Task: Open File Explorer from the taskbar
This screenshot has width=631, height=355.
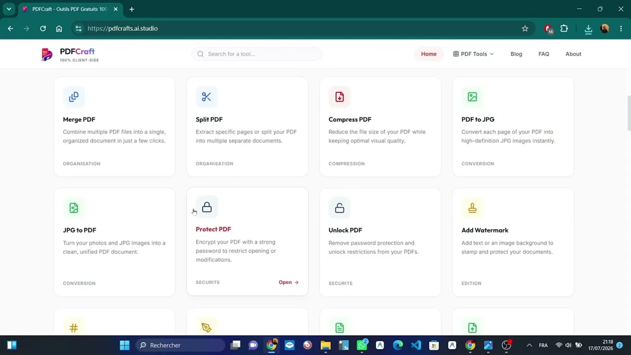Action: 325,345
